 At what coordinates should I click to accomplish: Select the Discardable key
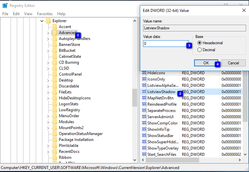tap(69, 86)
